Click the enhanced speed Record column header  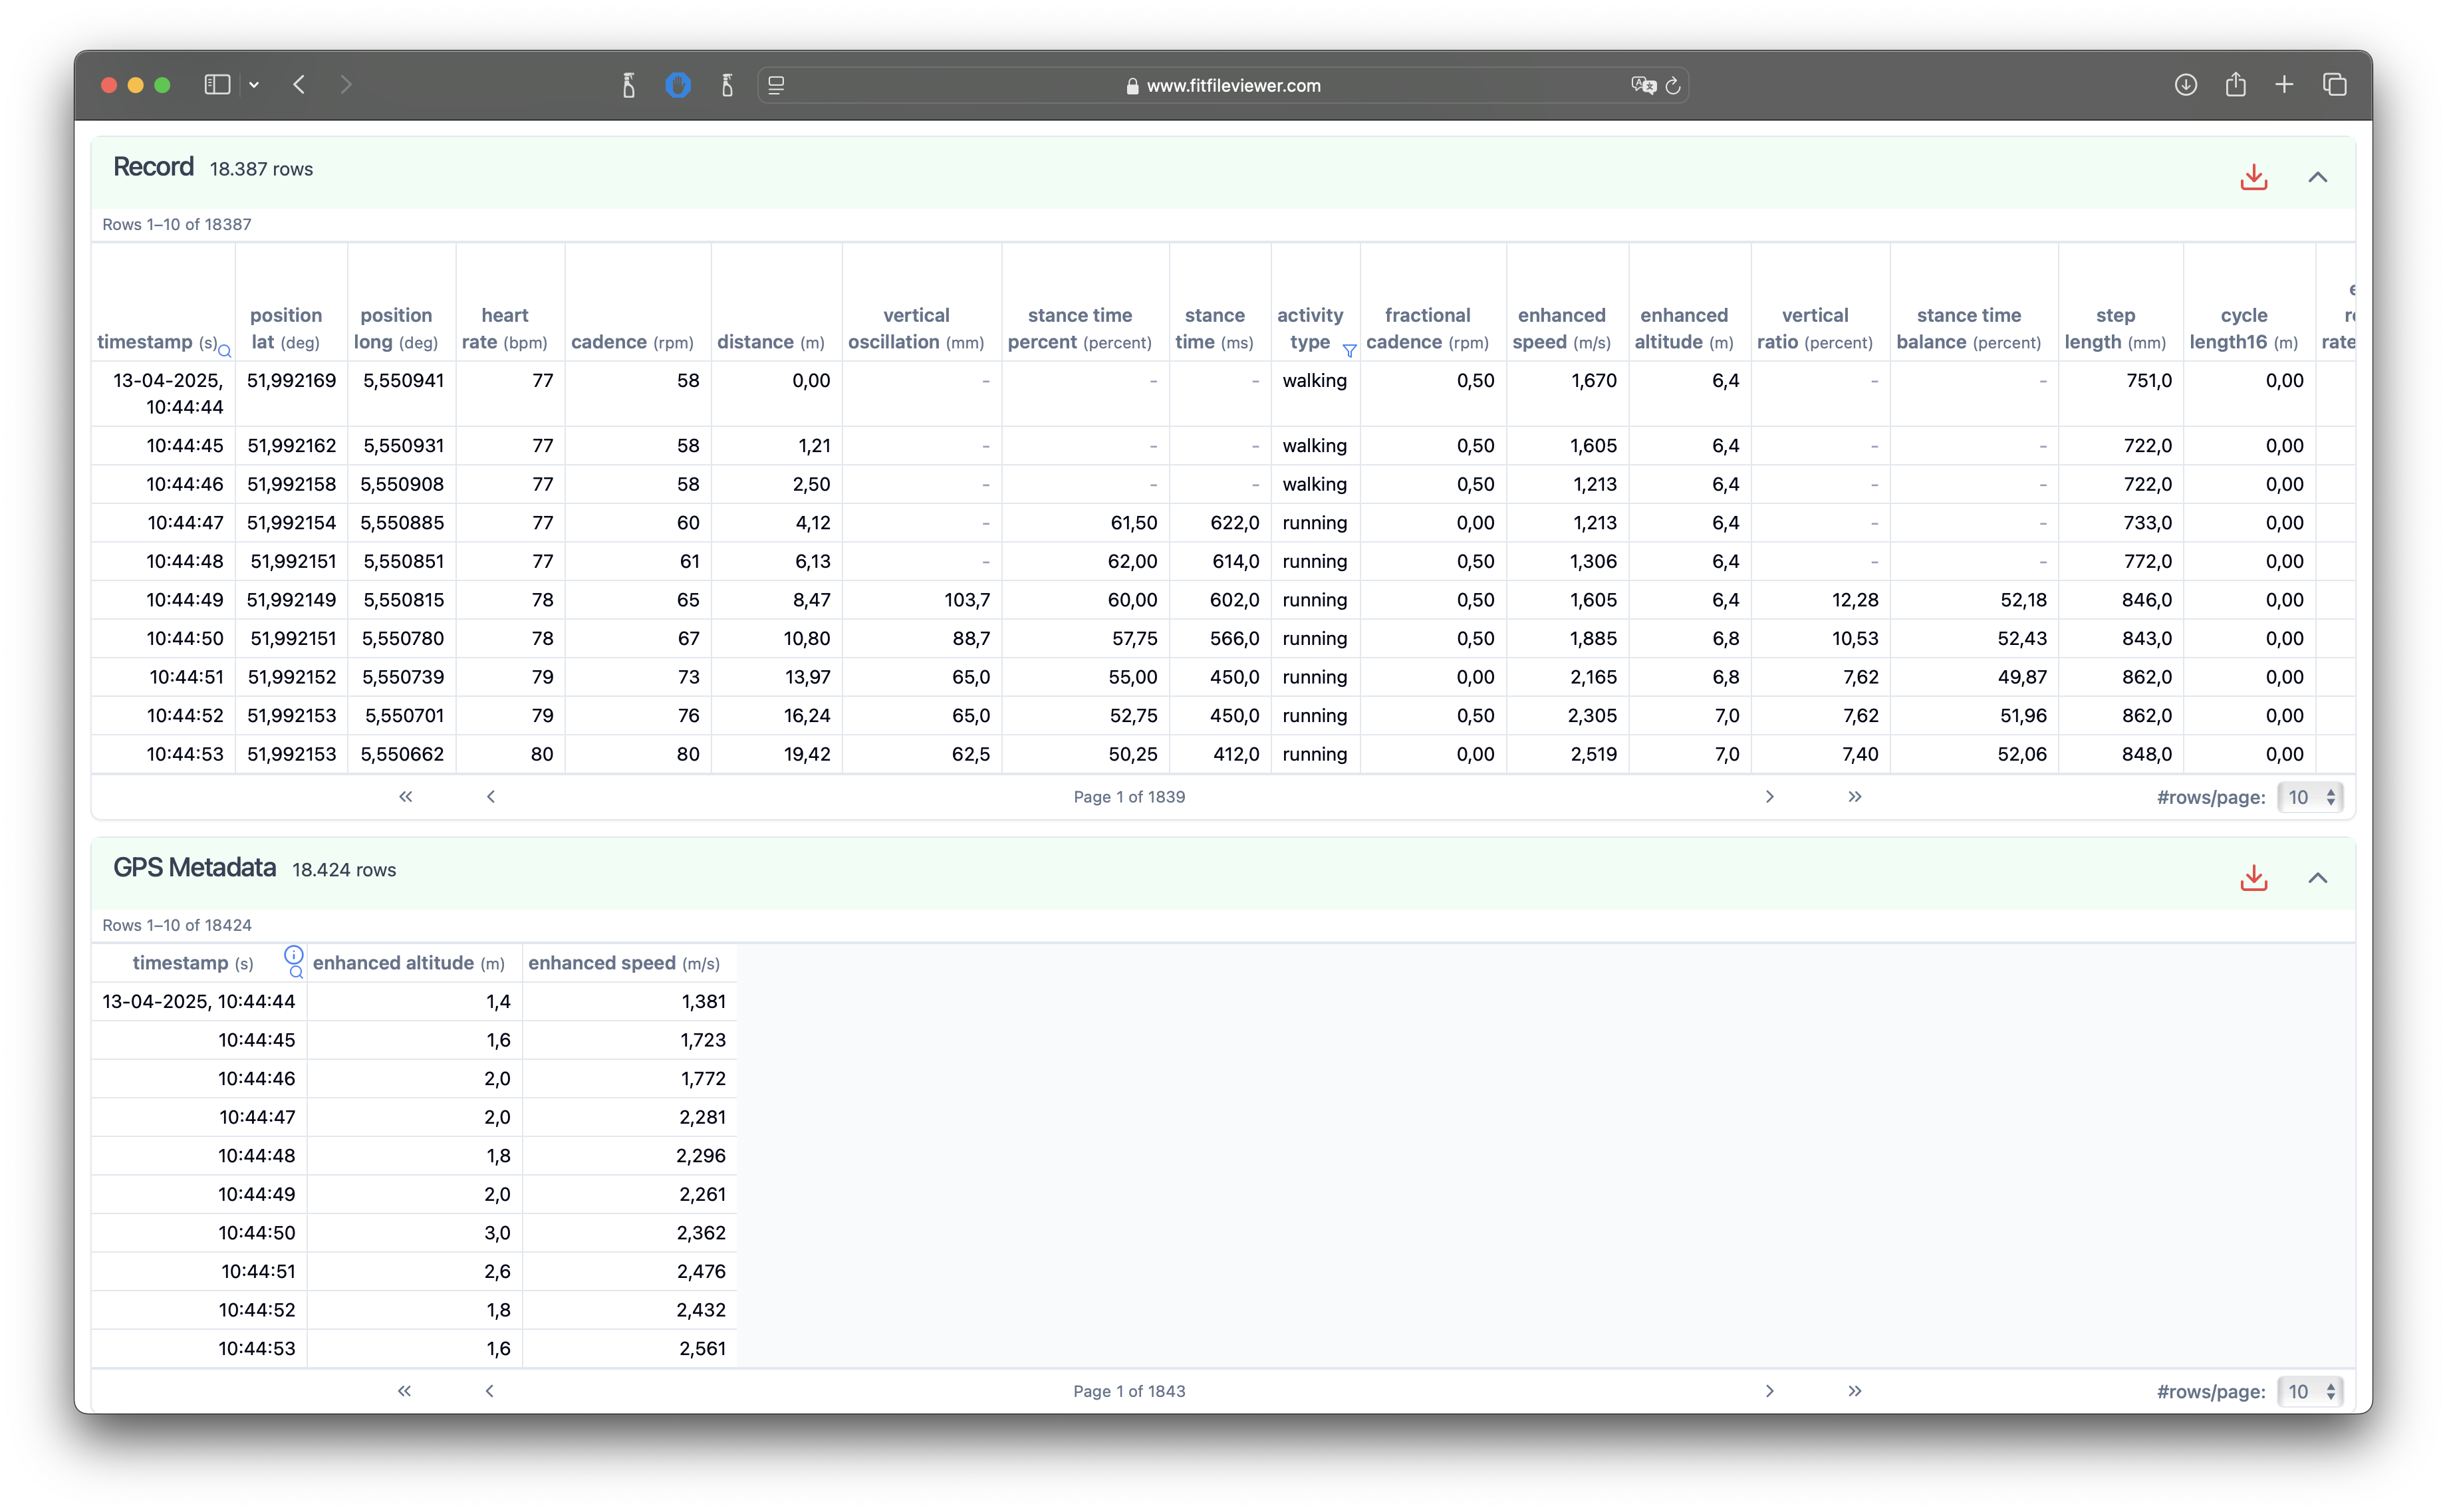[x=1561, y=329]
